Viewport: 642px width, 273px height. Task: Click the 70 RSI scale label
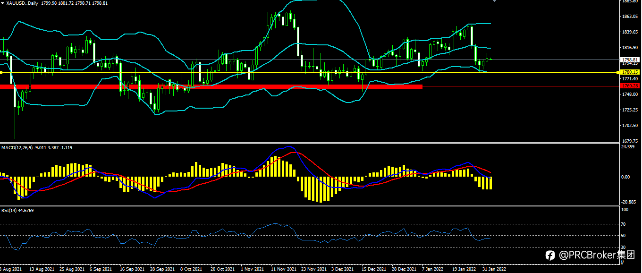(624, 224)
